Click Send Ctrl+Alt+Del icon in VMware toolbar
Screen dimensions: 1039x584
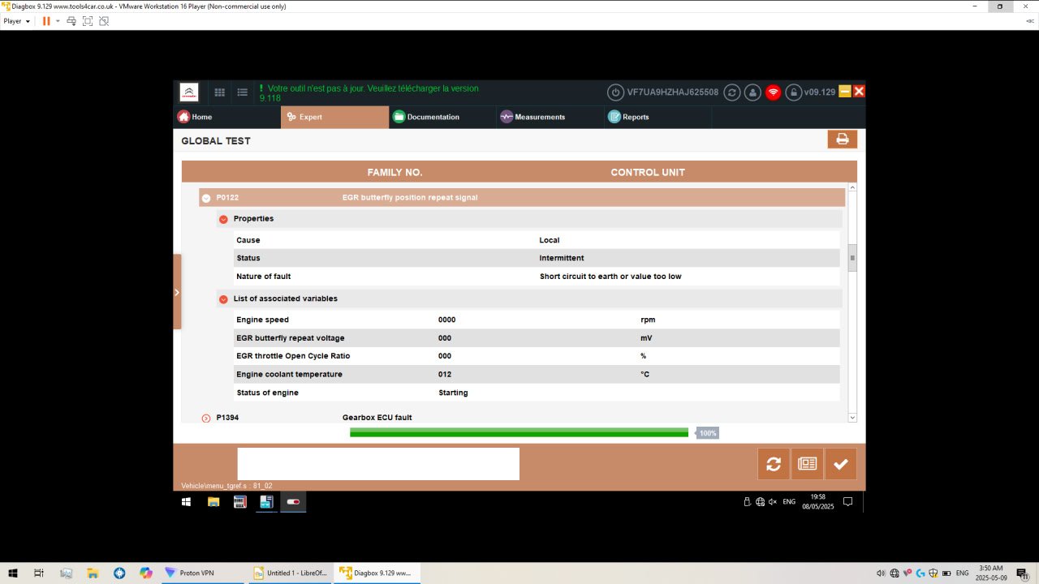71,21
